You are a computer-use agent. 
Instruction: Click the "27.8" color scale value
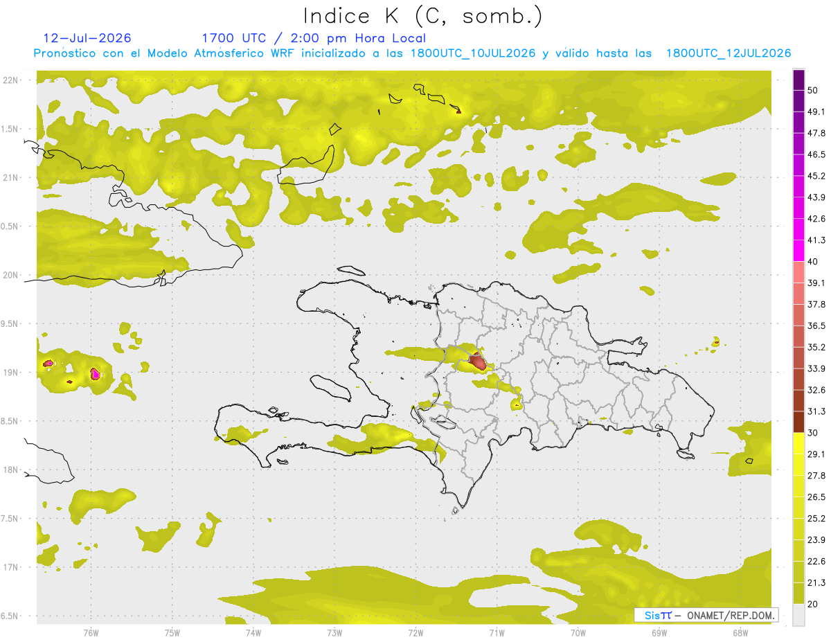(816, 476)
